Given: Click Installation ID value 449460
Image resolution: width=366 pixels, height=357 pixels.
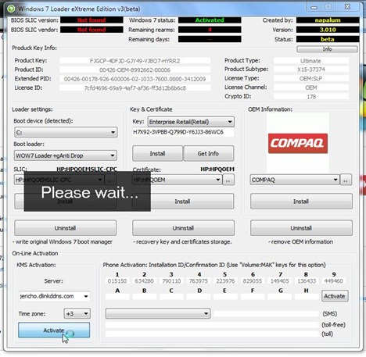Looking at the screenshot, I should click(334, 281).
